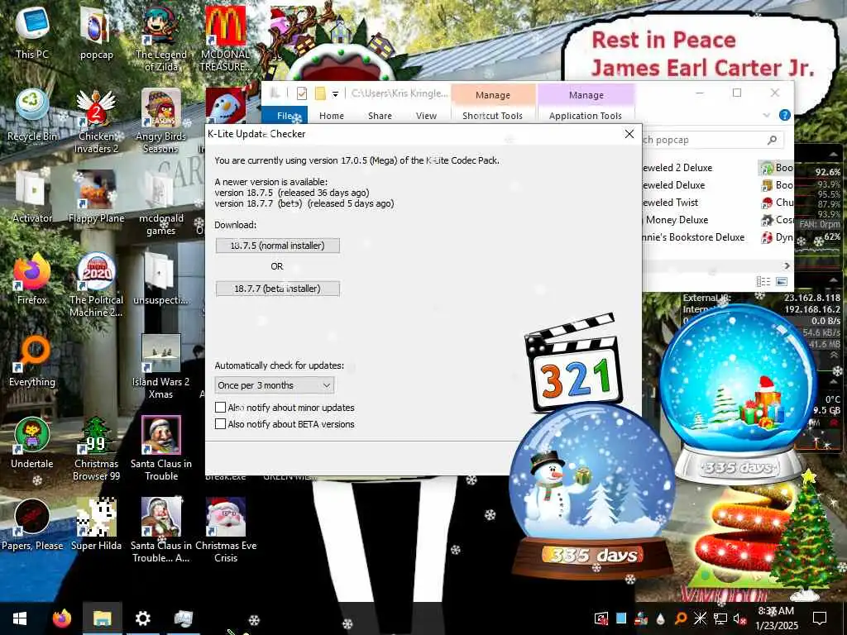Open the File tab in Explorer

point(285,115)
